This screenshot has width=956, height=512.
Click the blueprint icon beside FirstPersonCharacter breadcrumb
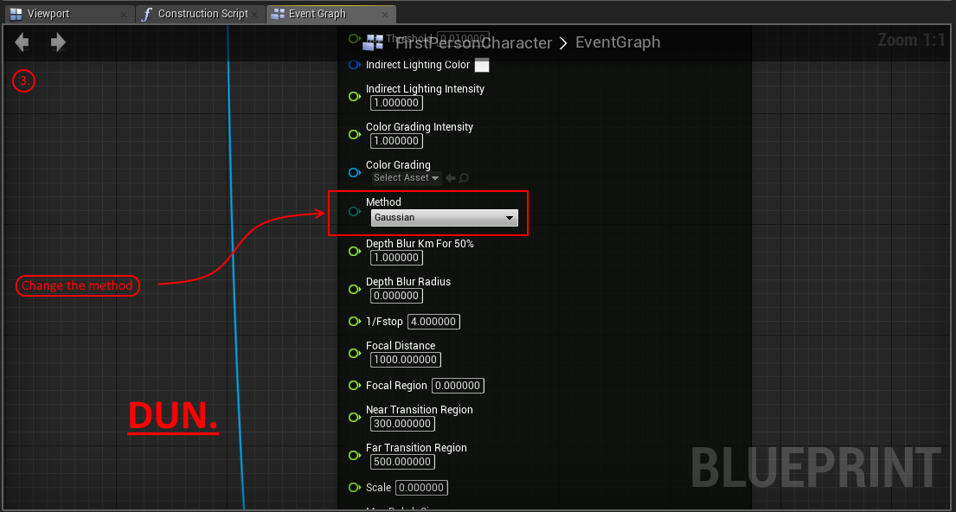tap(373, 42)
